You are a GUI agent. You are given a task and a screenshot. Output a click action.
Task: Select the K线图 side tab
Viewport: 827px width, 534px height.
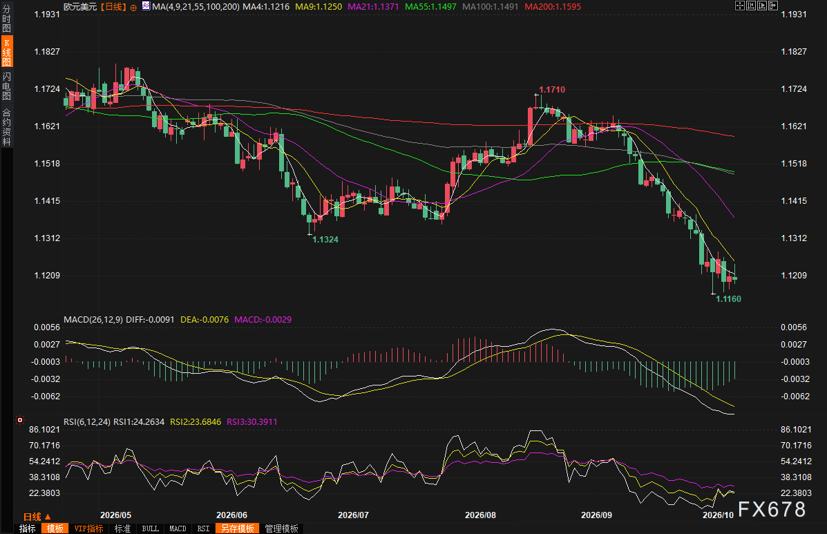(x=7, y=53)
